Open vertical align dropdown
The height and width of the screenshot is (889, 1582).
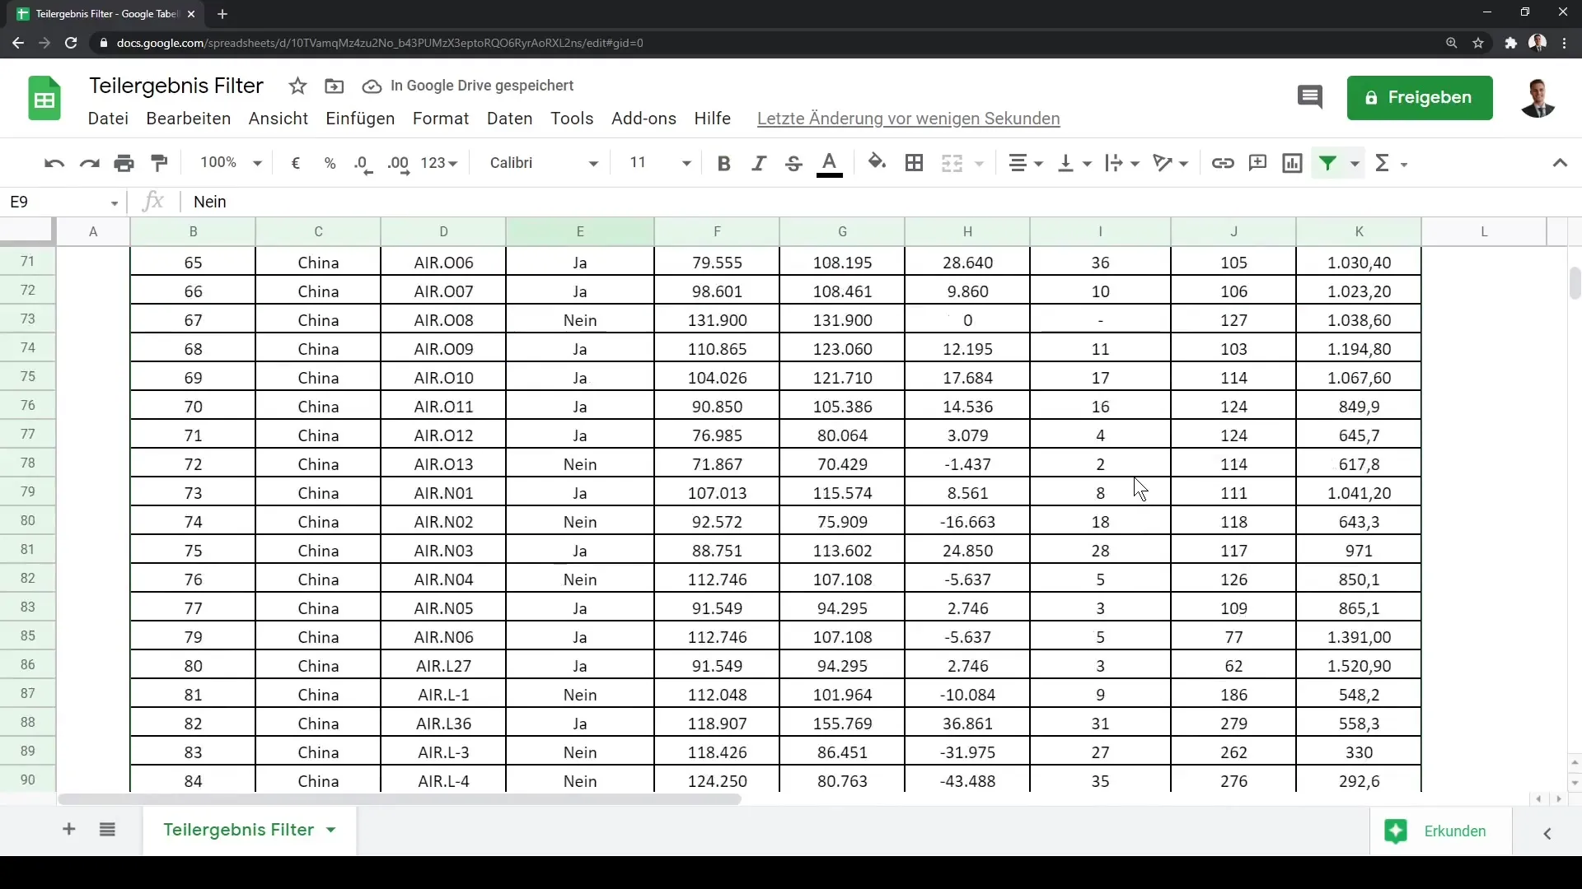[x=1074, y=163]
